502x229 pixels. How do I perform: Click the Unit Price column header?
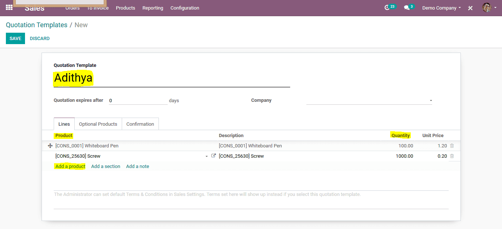(x=433, y=136)
